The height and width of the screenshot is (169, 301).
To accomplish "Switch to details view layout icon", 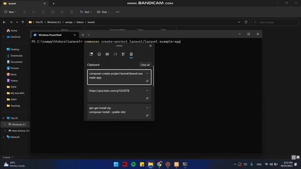I will coord(293,157).
